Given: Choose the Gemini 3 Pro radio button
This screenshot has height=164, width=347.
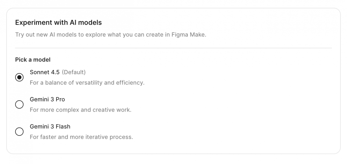Looking at the screenshot, I should point(19,104).
